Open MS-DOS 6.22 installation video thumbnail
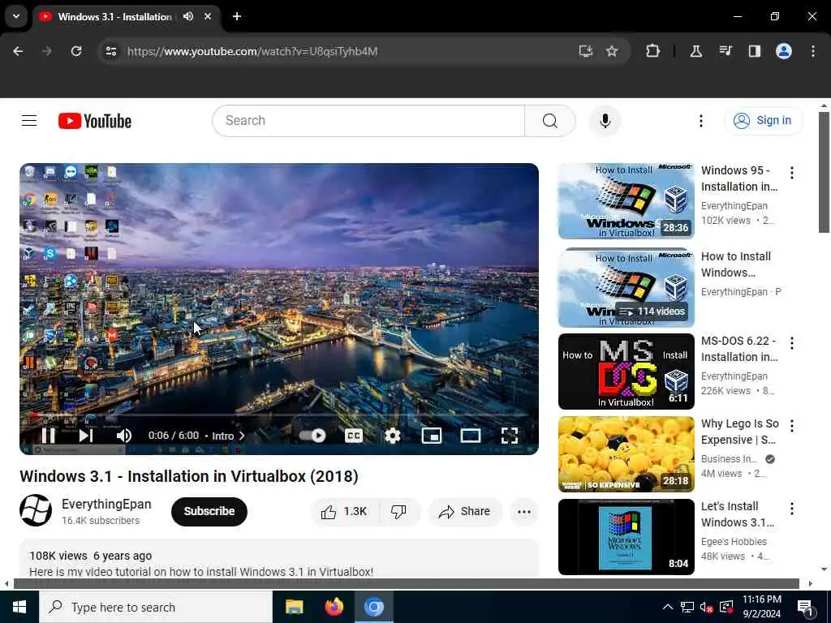The image size is (831, 623). (x=626, y=372)
